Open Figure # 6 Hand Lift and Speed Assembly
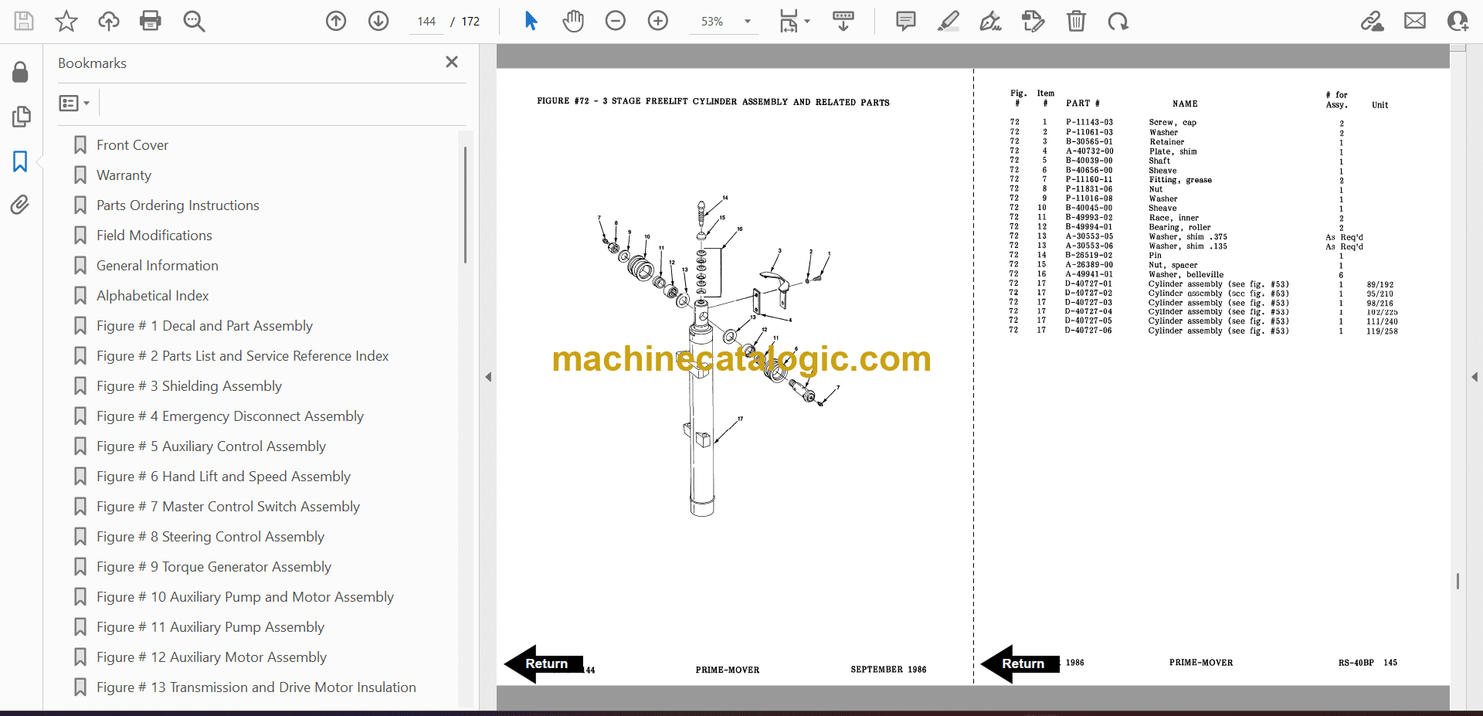 (223, 477)
